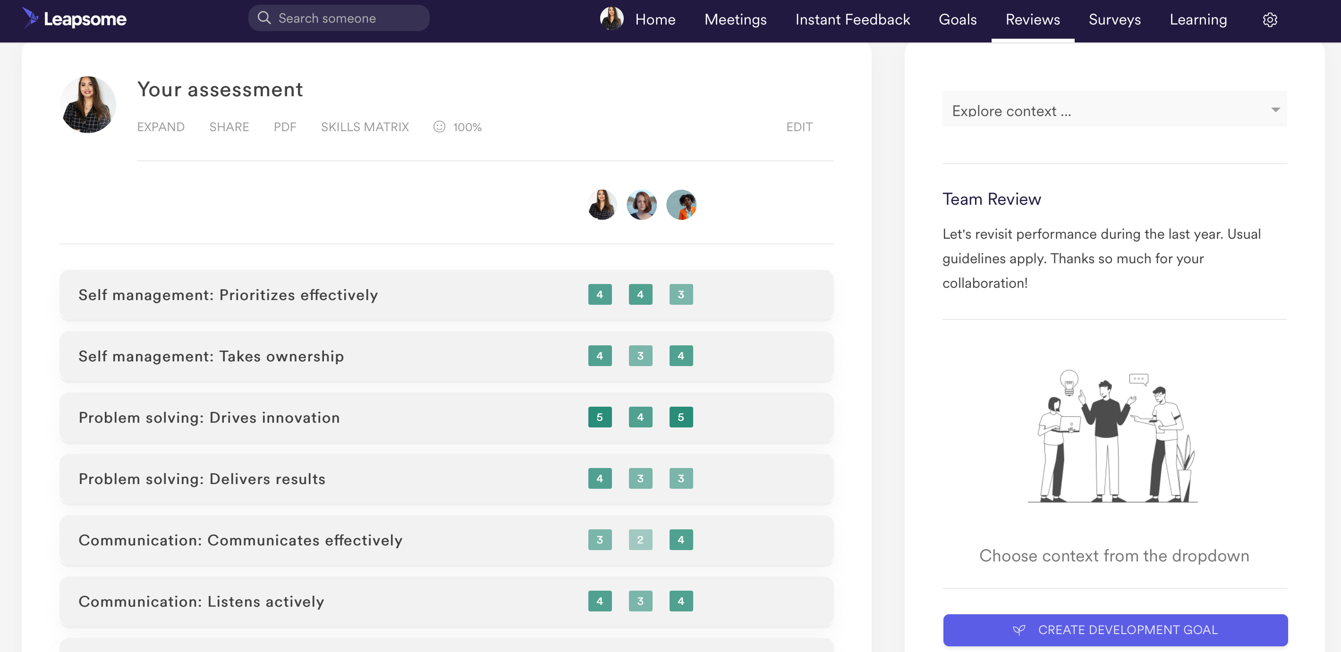Click profile avatar in navigation bar
The image size is (1341, 652).
pyautogui.click(x=611, y=19)
